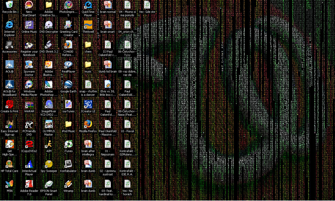Image resolution: width=335 pixels, height=201 pixels.
Task: Launch JCreator LE
Action: pos(88,104)
